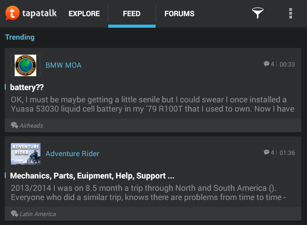
Task: Click the BMW MOA forum avatar
Action: coord(25,65)
